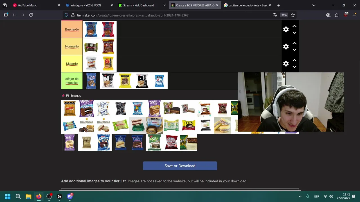Show hidden tray icons chevron
360x202 pixels.
(300, 196)
